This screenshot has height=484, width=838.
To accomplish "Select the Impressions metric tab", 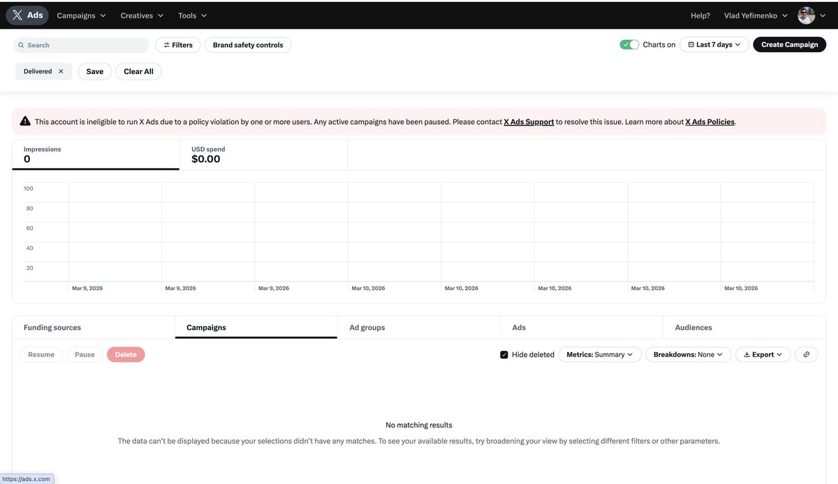I will pos(96,154).
